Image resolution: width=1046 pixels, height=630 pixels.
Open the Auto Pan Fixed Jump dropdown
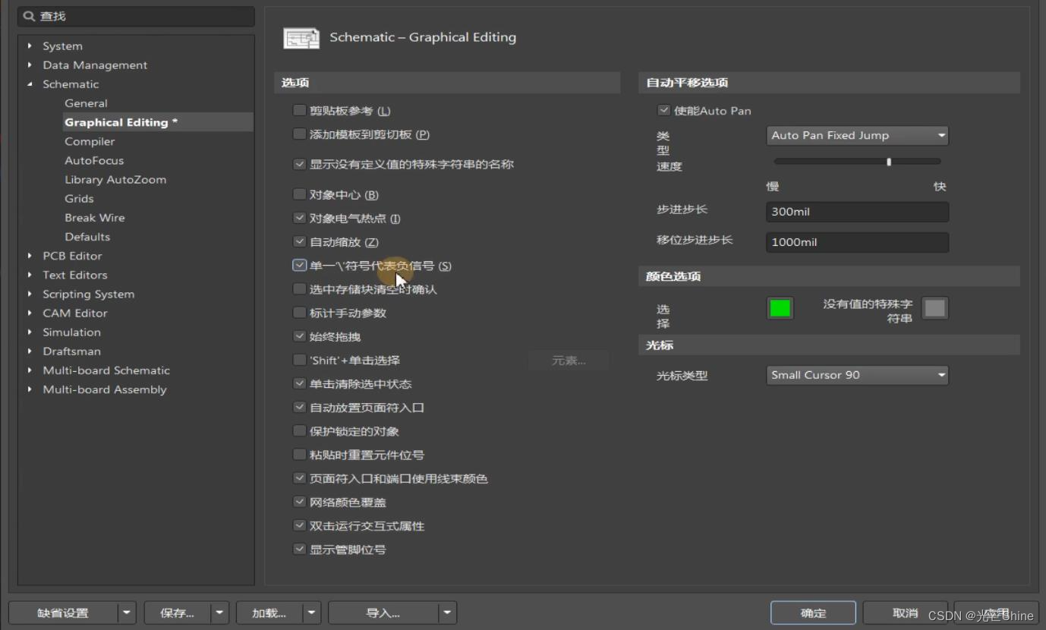click(x=857, y=135)
